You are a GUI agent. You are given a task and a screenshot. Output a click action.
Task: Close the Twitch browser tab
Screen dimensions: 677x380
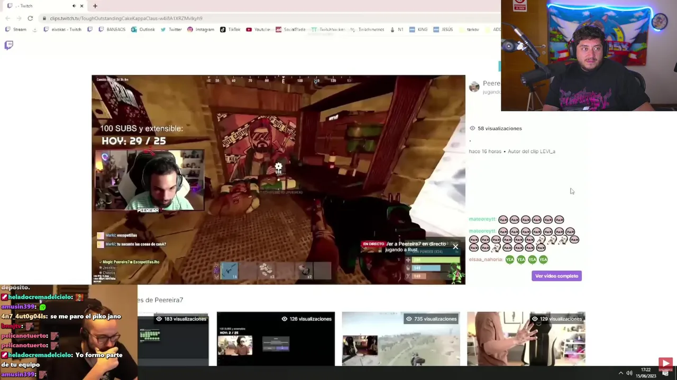coord(81,6)
